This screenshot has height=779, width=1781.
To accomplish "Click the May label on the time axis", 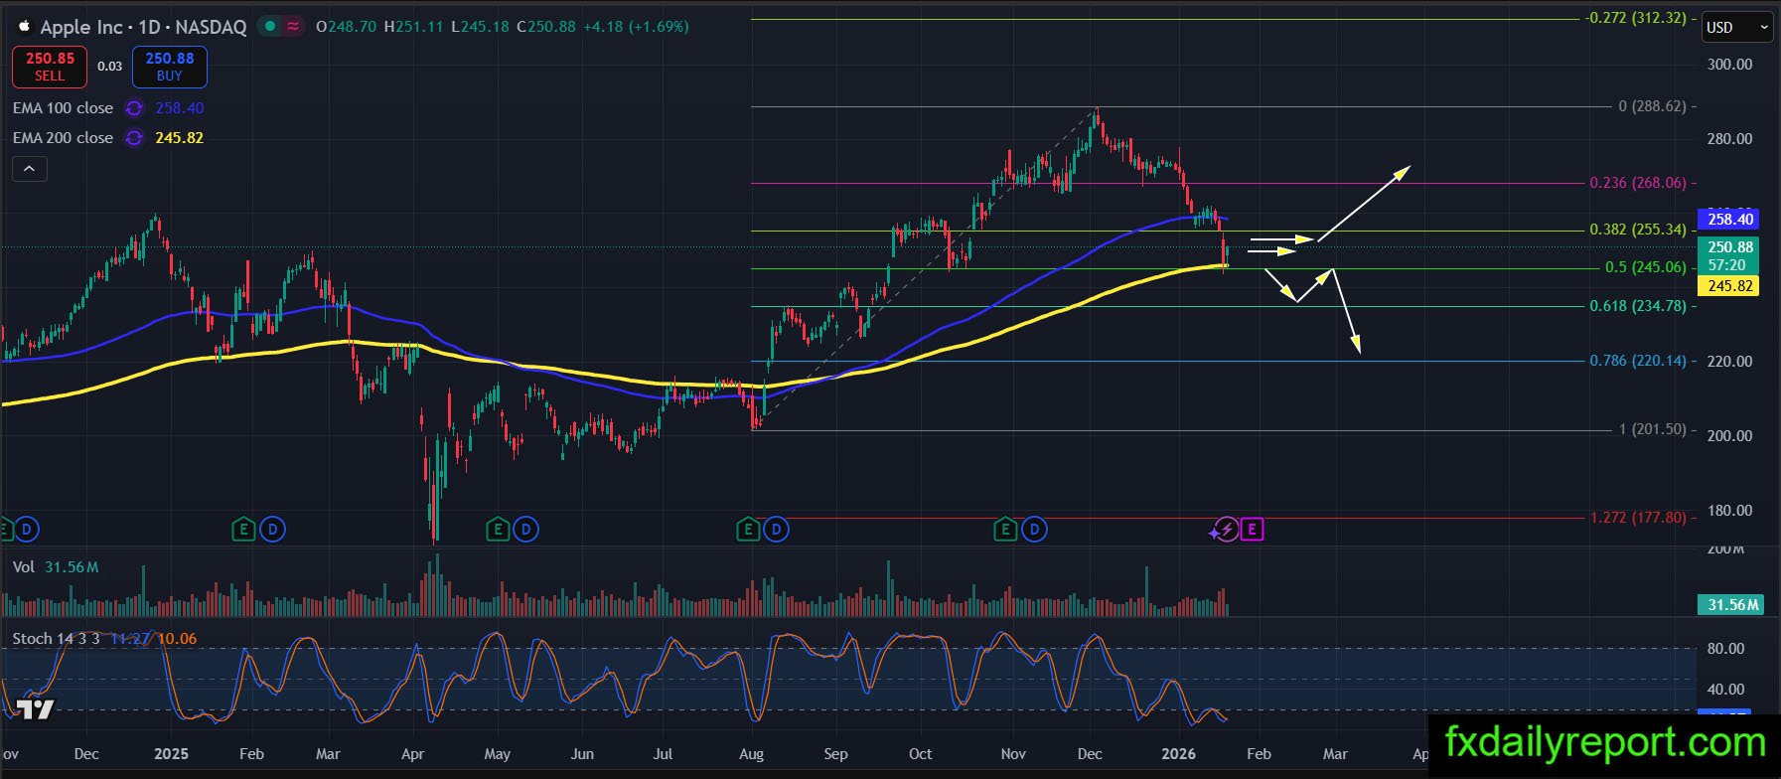I will 498,754.
